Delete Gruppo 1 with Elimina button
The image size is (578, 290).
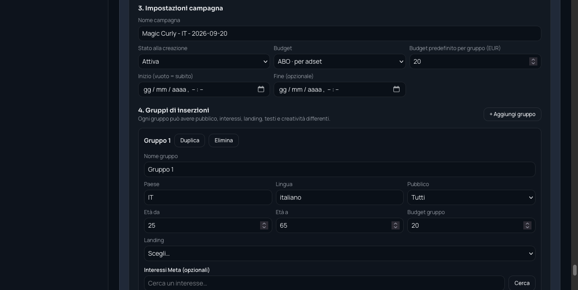point(224,140)
